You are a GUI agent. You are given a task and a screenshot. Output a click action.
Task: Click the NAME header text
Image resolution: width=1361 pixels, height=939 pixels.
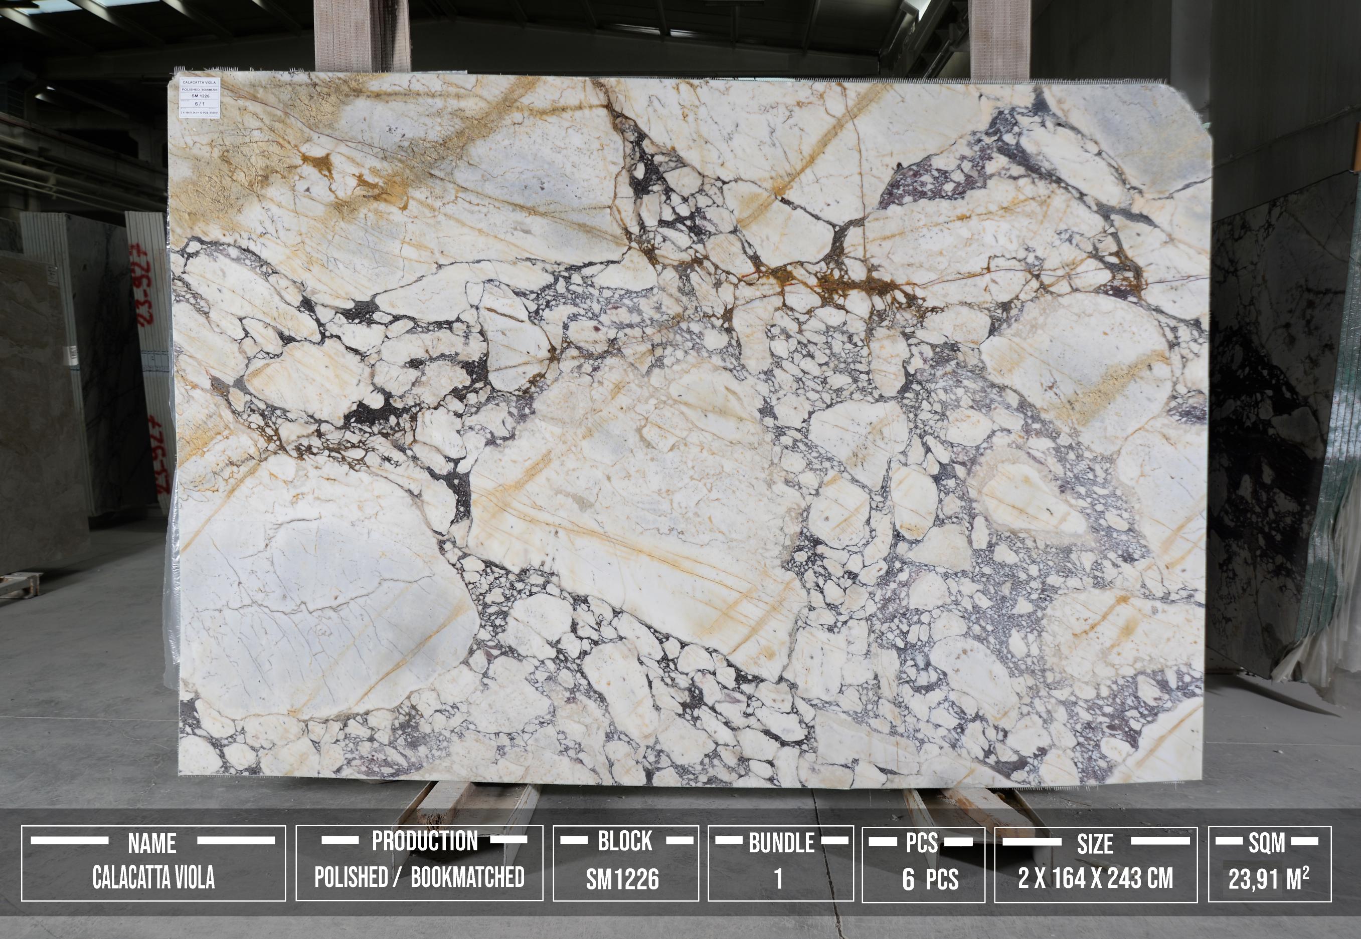click(152, 844)
